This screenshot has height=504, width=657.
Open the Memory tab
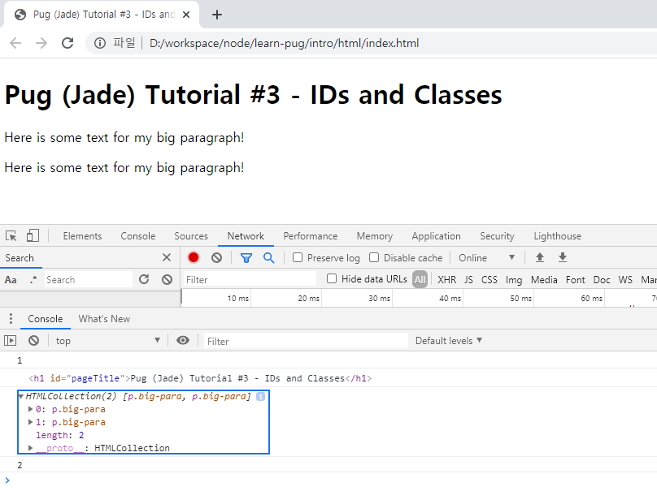point(375,236)
